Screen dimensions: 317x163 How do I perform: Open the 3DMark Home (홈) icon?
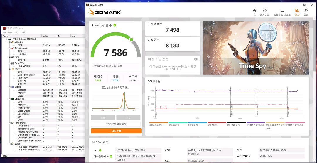pos(254,11)
